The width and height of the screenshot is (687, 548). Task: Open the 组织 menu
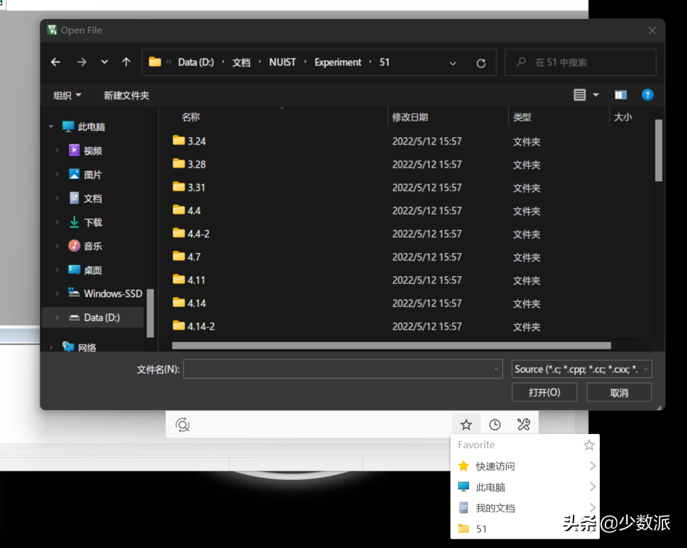click(67, 95)
